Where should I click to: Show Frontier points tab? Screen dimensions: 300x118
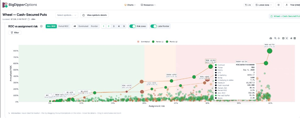click(x=94, y=26)
